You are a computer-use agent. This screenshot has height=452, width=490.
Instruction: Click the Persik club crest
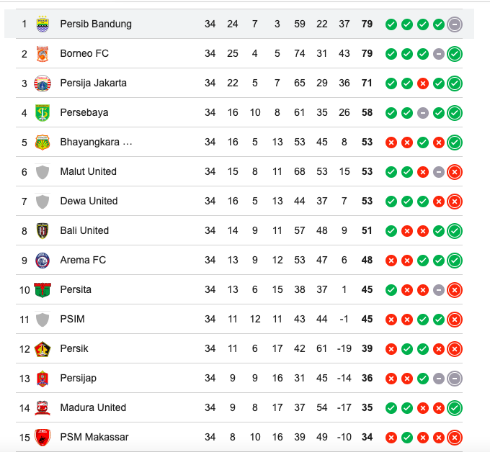[43, 349]
